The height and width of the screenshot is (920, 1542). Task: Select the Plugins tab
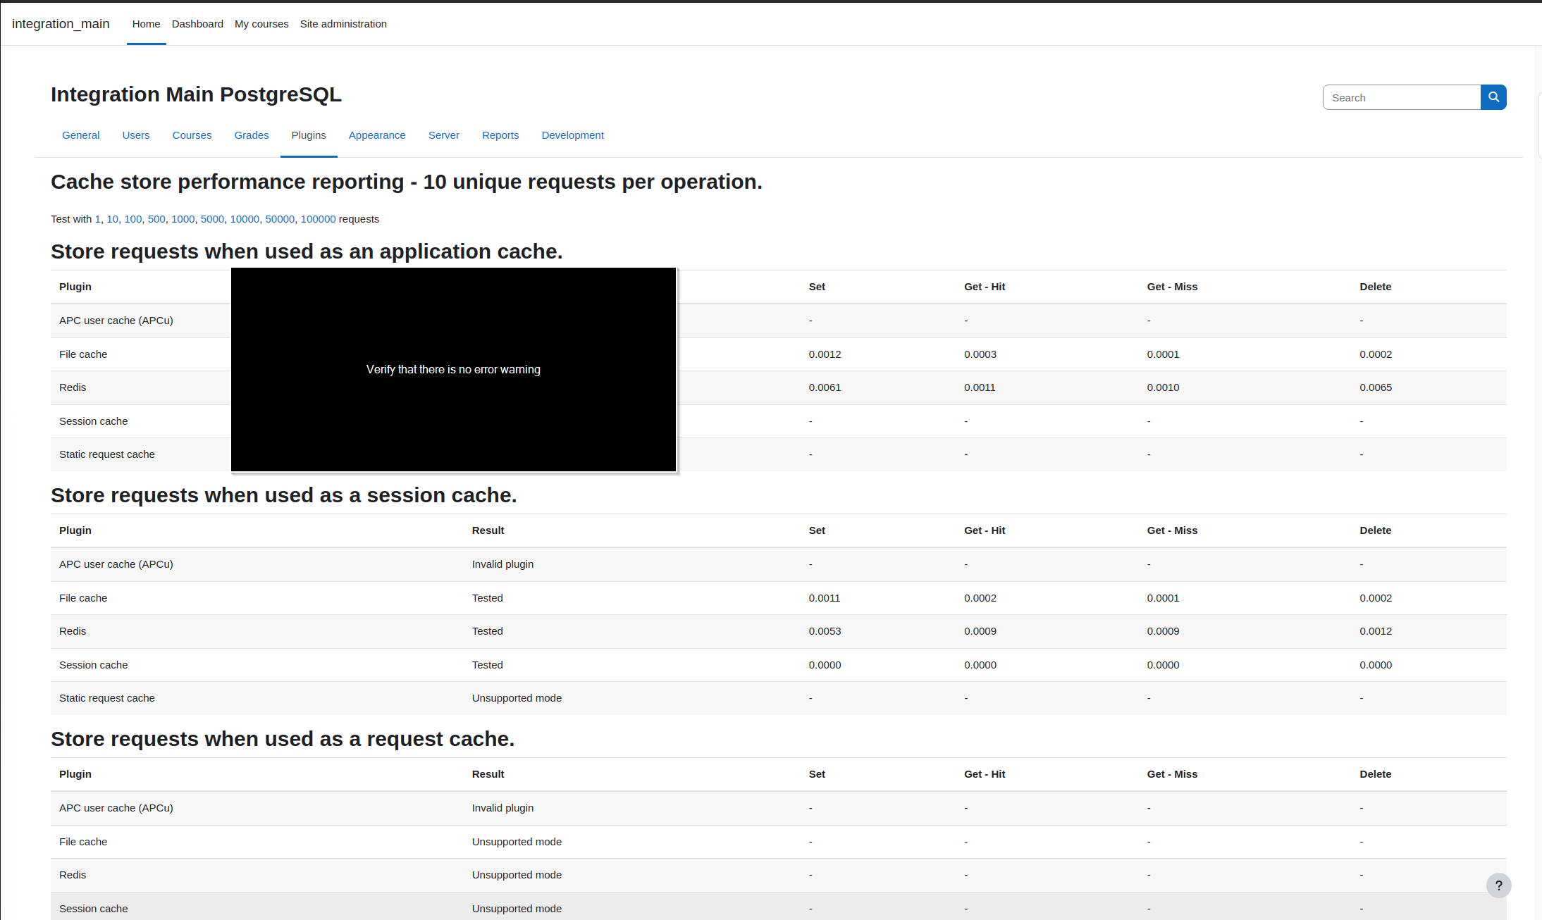click(x=309, y=135)
